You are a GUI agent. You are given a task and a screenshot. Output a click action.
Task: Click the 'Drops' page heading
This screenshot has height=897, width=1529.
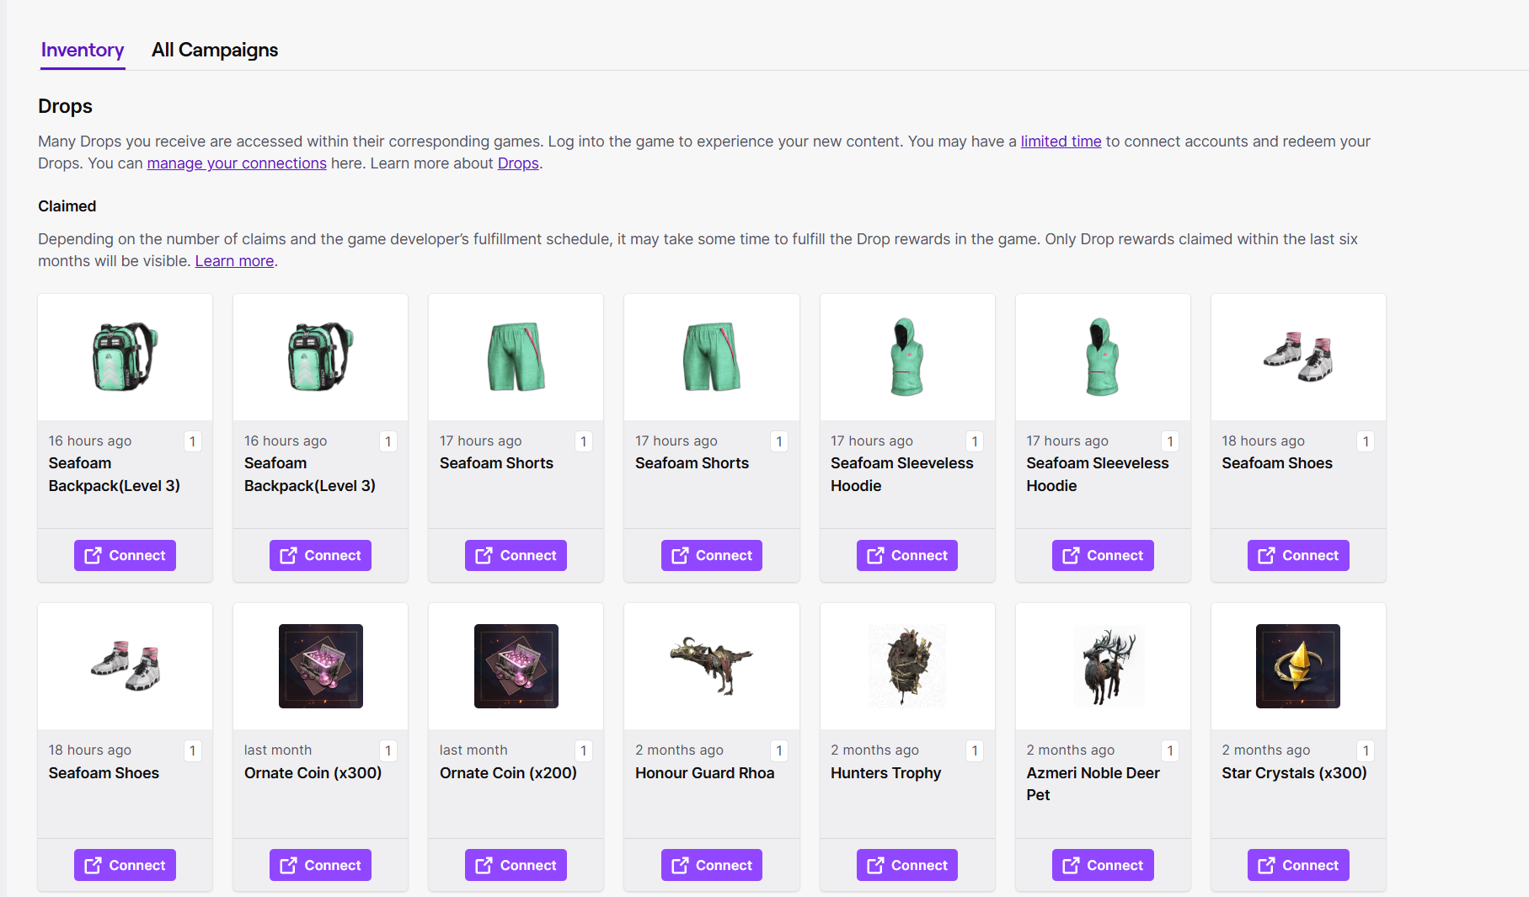point(65,106)
